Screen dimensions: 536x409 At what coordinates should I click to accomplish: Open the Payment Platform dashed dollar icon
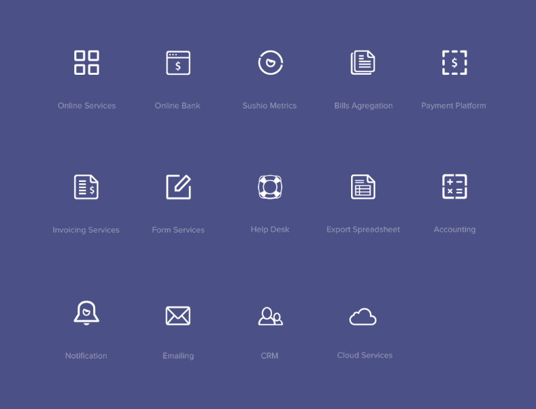454,63
